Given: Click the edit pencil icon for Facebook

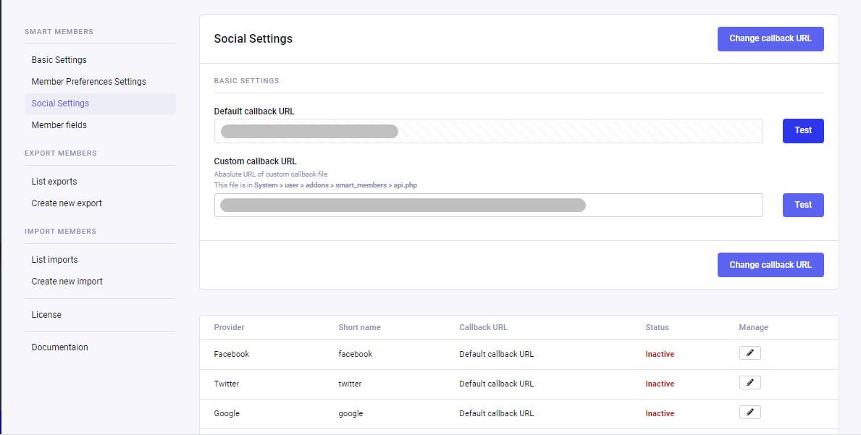Looking at the screenshot, I should pyautogui.click(x=749, y=353).
